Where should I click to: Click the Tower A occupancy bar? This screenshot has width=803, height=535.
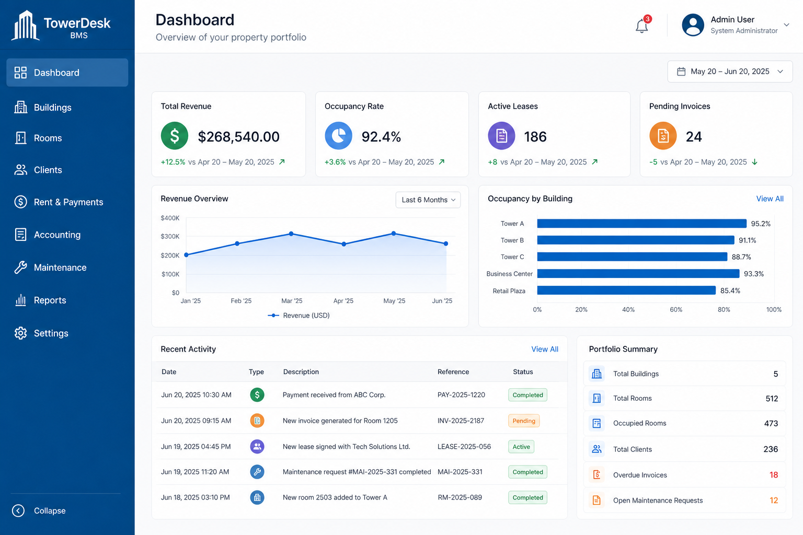coord(642,224)
